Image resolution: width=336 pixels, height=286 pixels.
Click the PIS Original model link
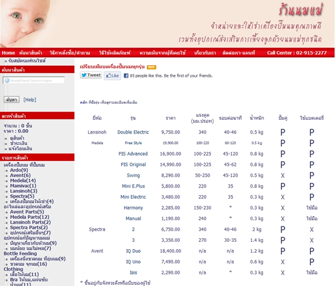point(133,165)
